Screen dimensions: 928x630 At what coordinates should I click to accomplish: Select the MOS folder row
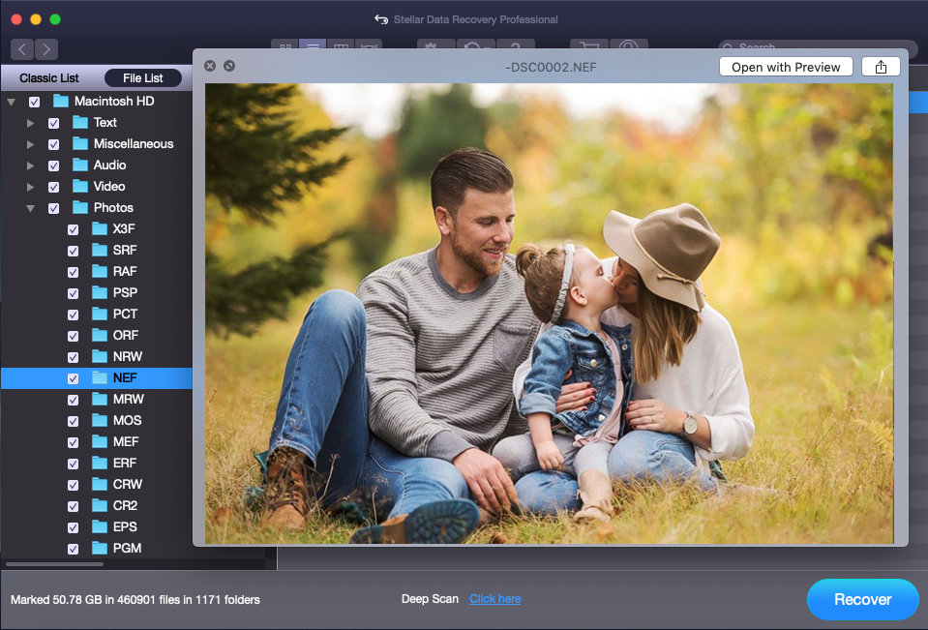tap(97, 421)
